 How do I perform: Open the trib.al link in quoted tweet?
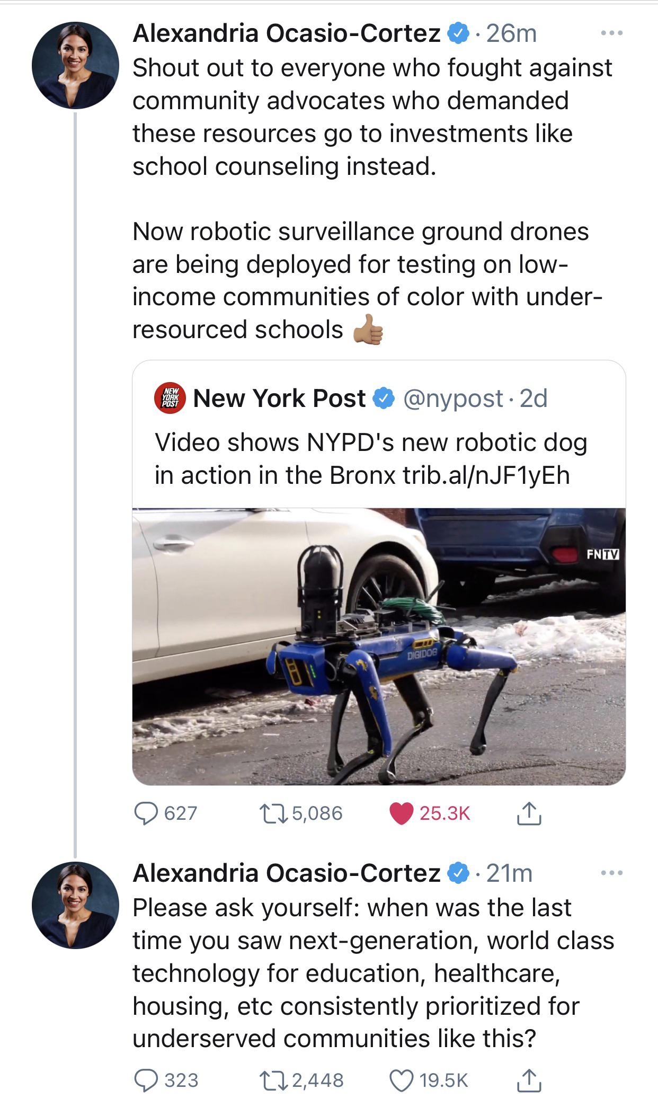coord(486,475)
